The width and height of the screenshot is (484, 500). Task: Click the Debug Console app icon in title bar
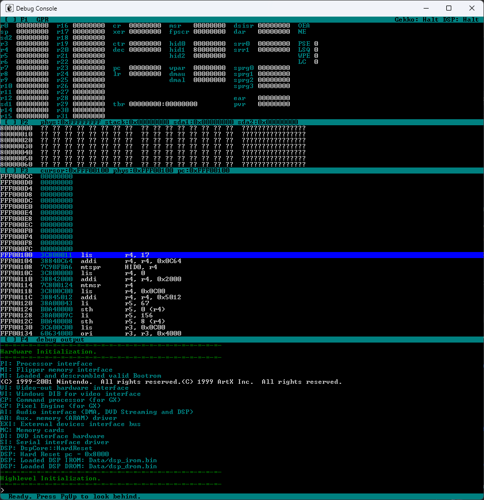[x=10, y=8]
